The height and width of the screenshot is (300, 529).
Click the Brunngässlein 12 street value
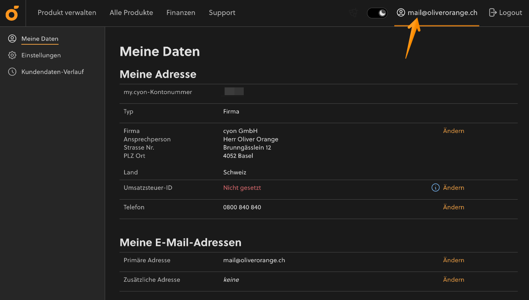(x=247, y=148)
